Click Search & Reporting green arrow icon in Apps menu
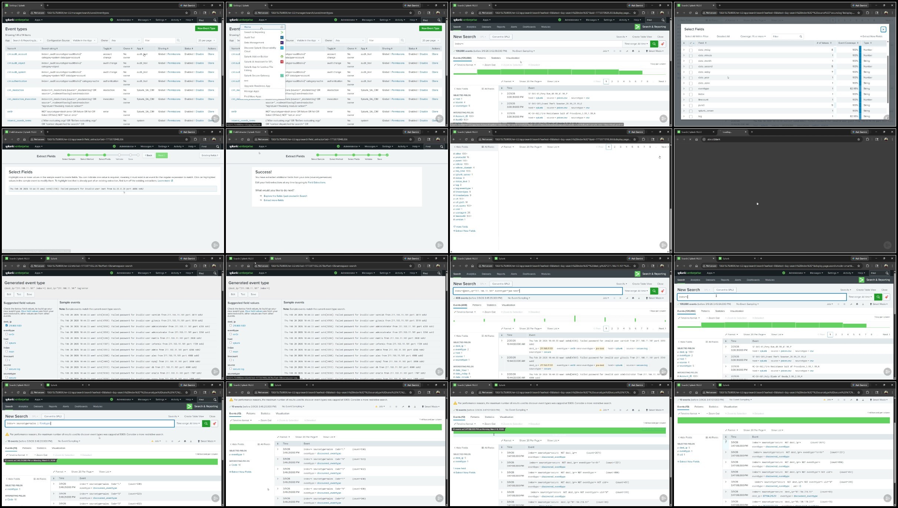The height and width of the screenshot is (508, 898). (x=282, y=32)
